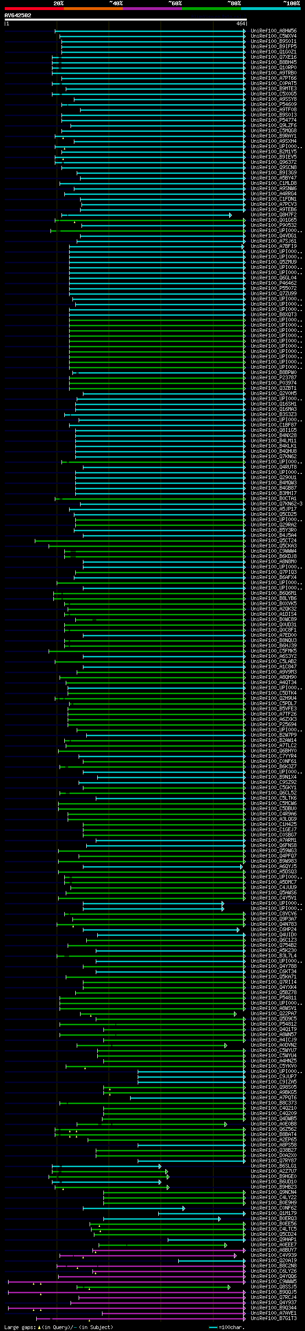
Task: Click the purple ~60% identity legend segment
Action: tap(152, 9)
